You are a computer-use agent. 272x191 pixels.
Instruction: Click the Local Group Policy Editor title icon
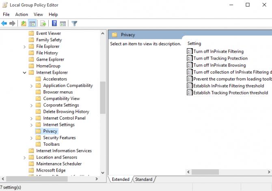click(x=5, y=5)
